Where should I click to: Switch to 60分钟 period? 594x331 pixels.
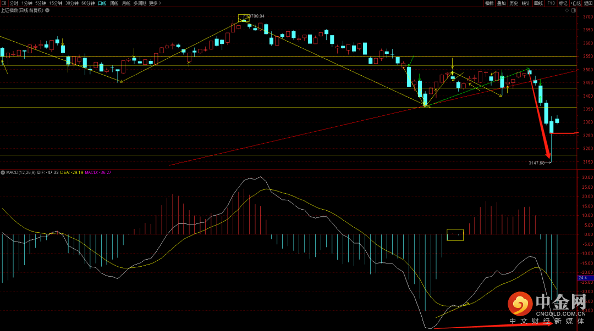(x=88, y=3)
